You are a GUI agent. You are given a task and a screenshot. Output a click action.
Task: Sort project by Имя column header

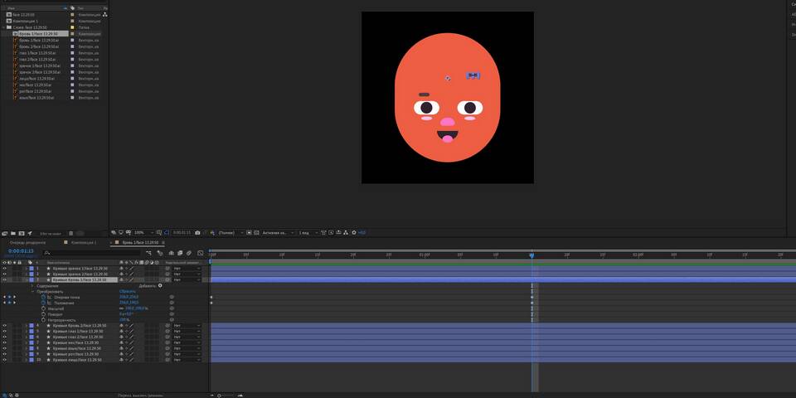[x=11, y=8]
